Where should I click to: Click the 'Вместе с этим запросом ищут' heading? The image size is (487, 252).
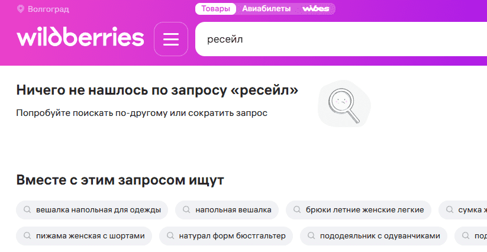coord(120,180)
